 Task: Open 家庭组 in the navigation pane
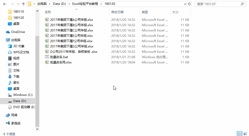click(x=16, y=123)
